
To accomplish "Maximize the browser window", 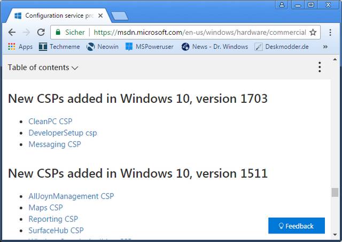I will pos(311,5).
